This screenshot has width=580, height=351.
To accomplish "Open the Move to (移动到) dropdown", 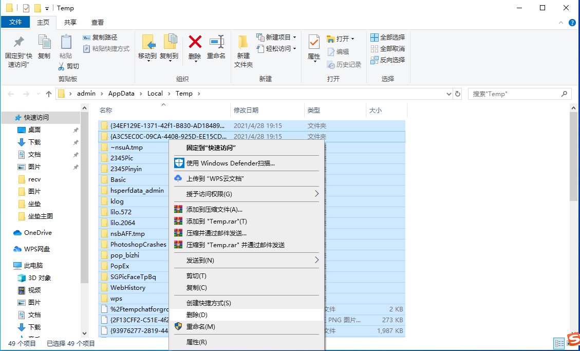I will click(x=147, y=57).
